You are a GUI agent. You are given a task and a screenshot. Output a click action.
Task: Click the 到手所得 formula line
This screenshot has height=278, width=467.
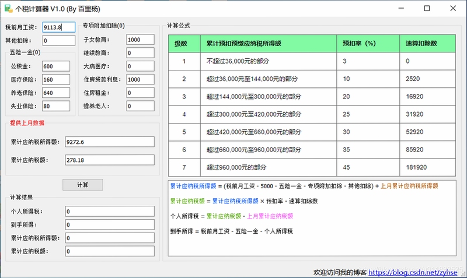(x=231, y=231)
